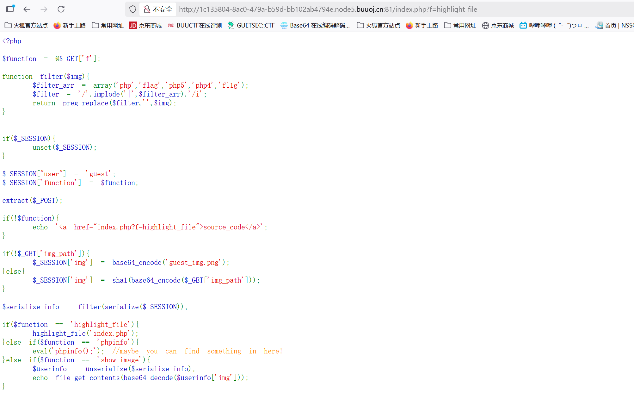Open the globe-icon 京东商城 bookmark
Image resolution: width=634 pixels, height=418 pixels.
[498, 25]
